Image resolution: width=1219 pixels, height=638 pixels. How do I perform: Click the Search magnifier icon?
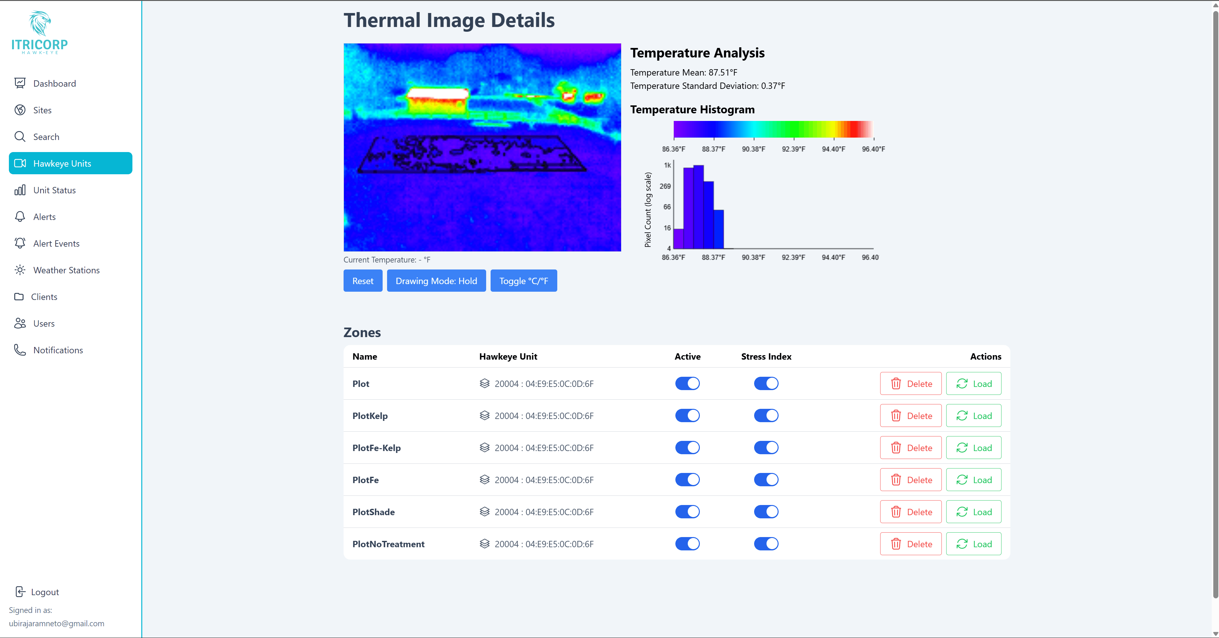pos(20,137)
